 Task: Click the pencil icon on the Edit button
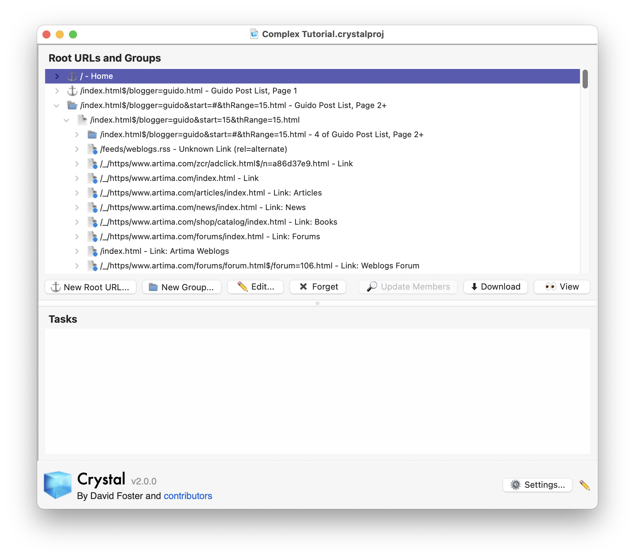click(x=242, y=287)
